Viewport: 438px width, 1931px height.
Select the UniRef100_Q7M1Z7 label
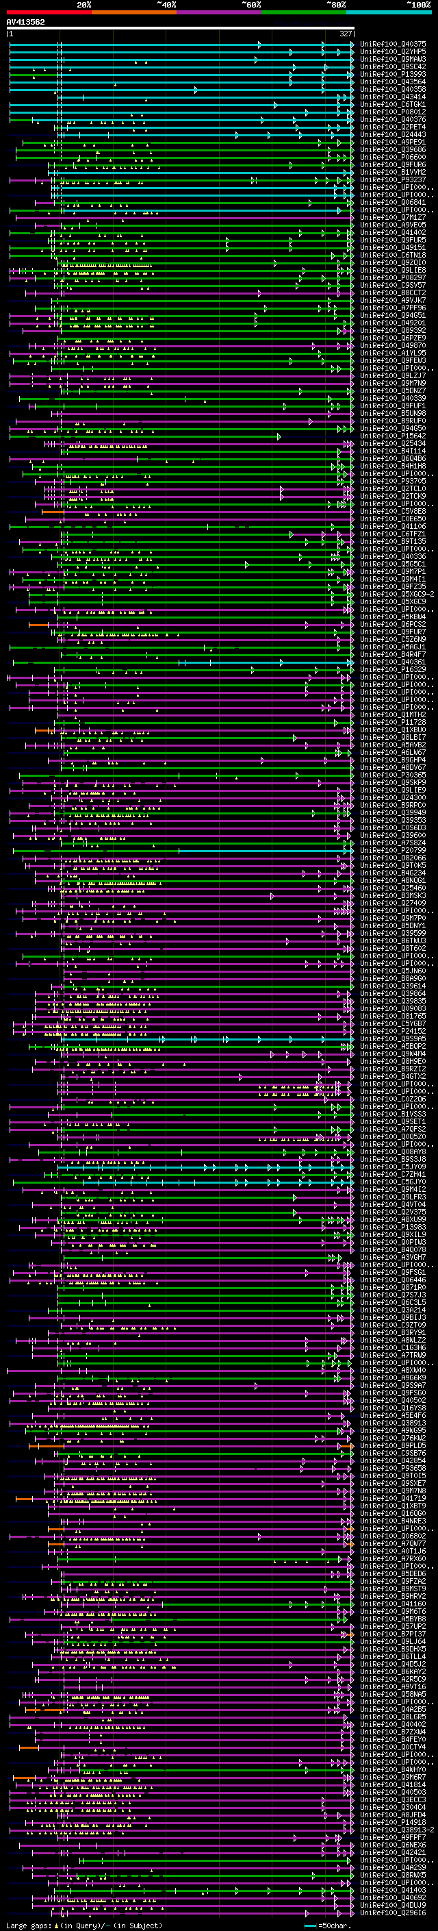coord(393,217)
